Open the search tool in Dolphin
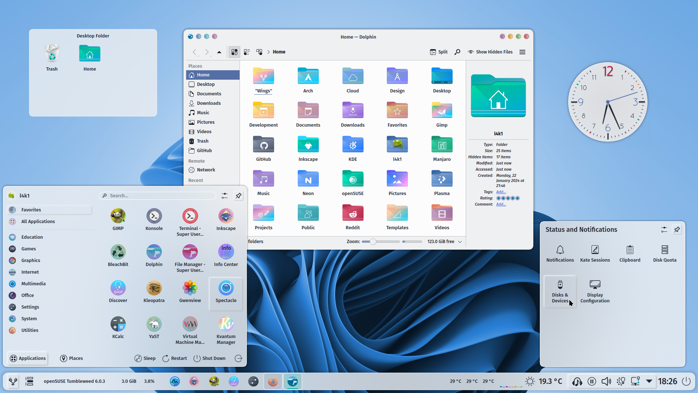The width and height of the screenshot is (698, 393). [x=457, y=52]
